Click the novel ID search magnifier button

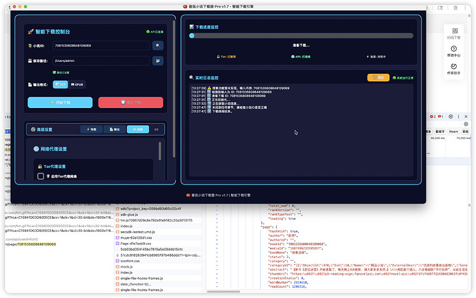coord(157,45)
